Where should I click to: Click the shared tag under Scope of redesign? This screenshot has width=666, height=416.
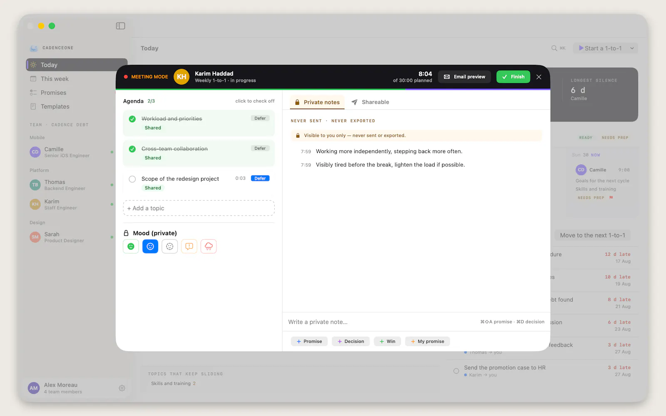click(153, 188)
